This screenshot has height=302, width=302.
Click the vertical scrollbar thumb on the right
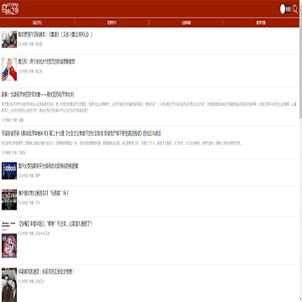coord(300,73)
